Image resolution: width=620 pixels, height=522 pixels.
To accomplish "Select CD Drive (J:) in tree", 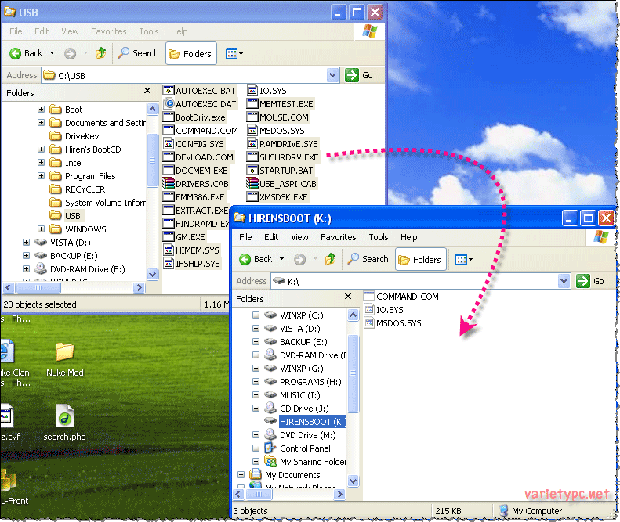I will [x=296, y=408].
